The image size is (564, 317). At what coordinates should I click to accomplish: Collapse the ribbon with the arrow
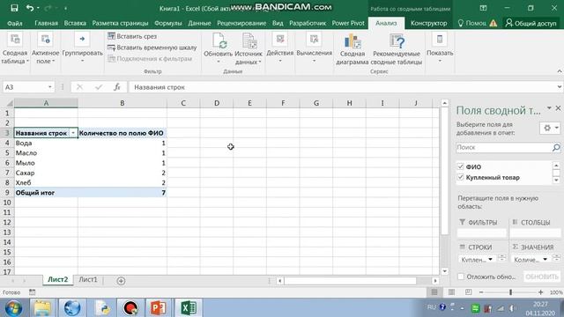pos(560,71)
